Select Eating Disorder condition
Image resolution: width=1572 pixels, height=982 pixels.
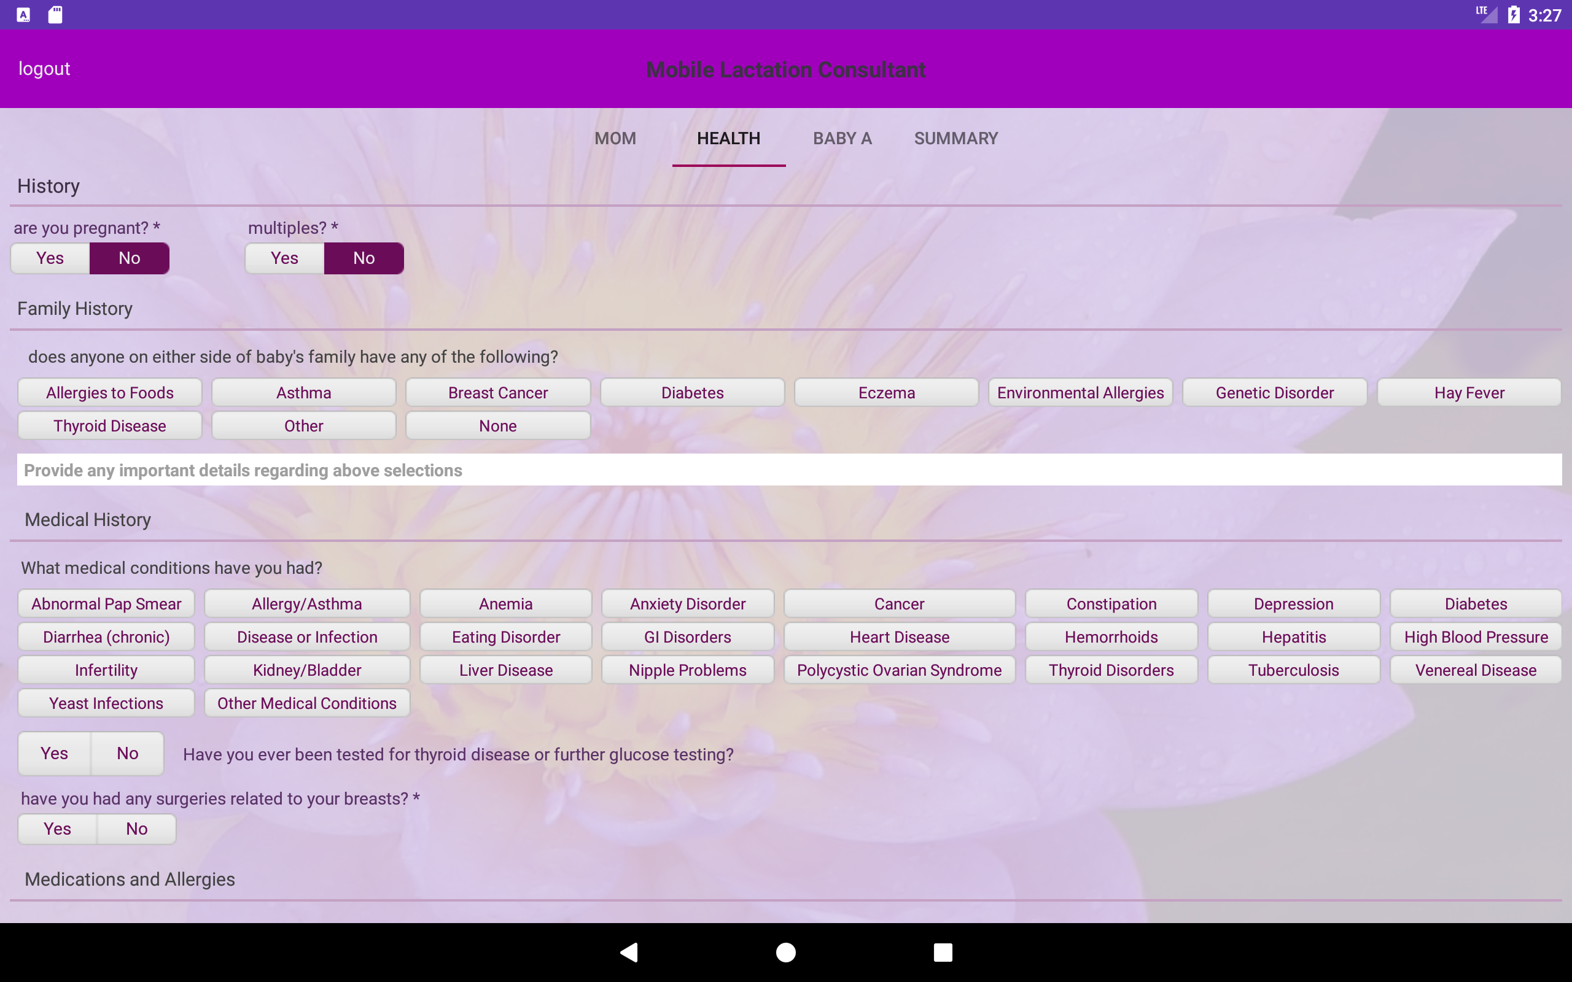coord(506,636)
